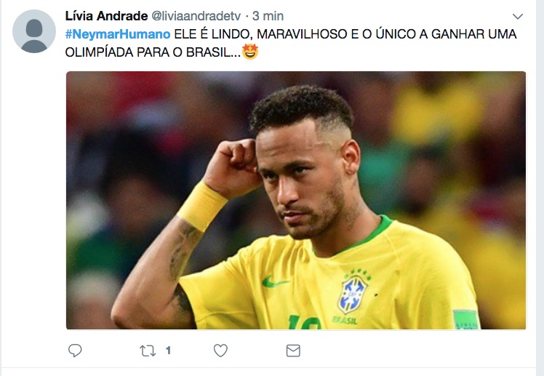Viewport: 544px width, 376px height.
Task: Like the tweet with the heart icon
Action: pos(220,351)
